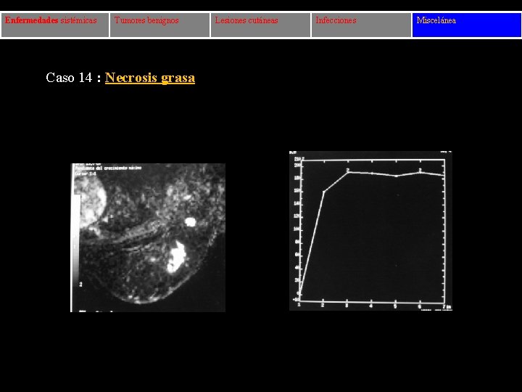Screen dimensions: 522x392
Task: Click the grayscale intensity bar on MRI
Action: [x=76, y=238]
